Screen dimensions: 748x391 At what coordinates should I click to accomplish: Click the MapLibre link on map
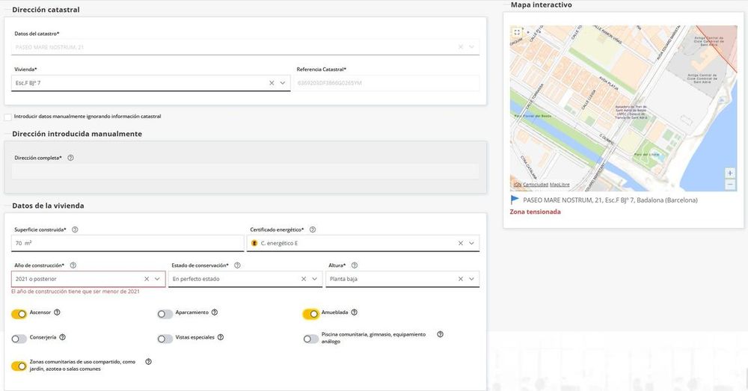[x=560, y=185]
